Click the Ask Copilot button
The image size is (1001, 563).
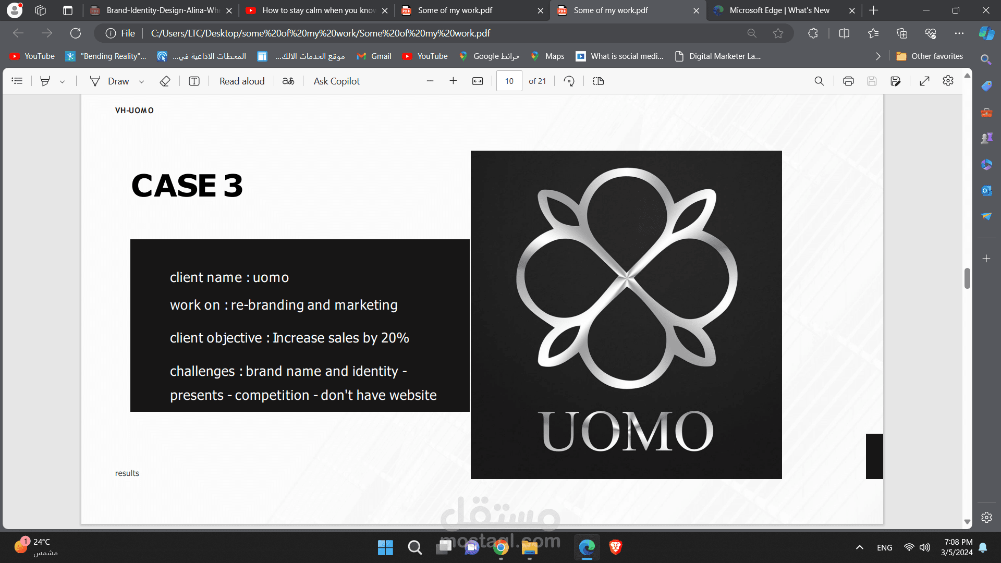(x=336, y=81)
